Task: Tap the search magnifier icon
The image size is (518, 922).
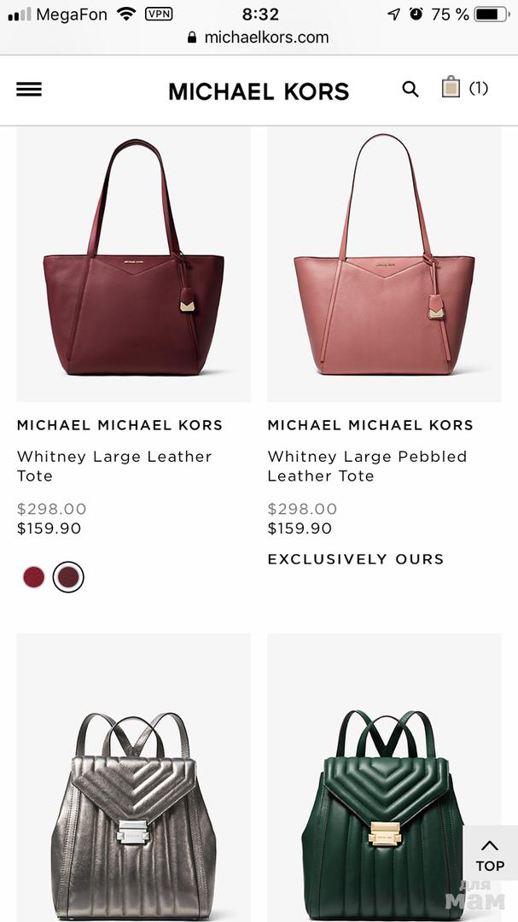Action: click(x=410, y=90)
